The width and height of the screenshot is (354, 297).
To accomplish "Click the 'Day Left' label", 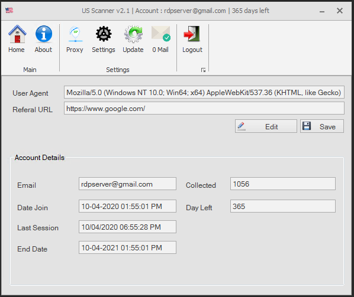I will point(199,208).
